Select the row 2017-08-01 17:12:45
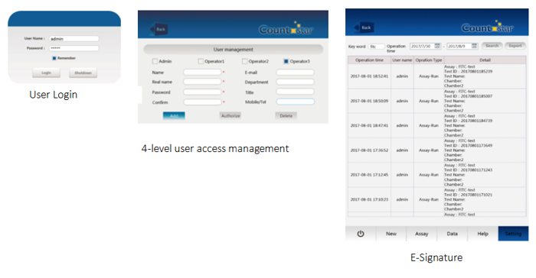This screenshot has height=278, width=536. point(437,175)
